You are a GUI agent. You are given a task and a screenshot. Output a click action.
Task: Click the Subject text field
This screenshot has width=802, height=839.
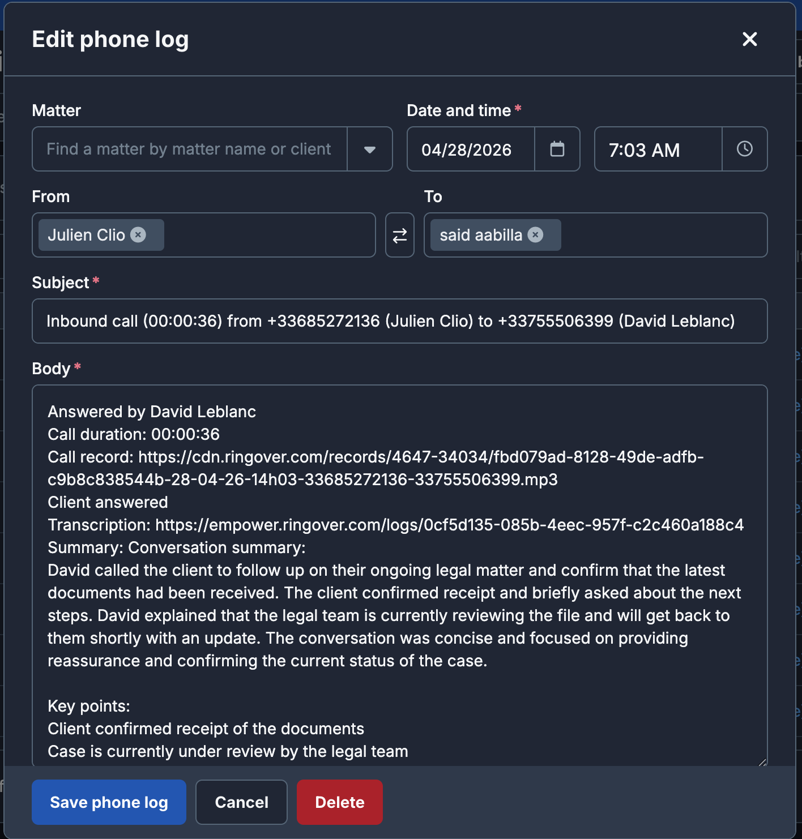(x=399, y=321)
